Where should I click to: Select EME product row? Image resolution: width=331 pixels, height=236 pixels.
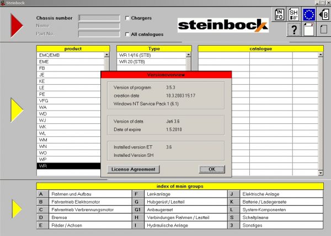tap(70, 62)
